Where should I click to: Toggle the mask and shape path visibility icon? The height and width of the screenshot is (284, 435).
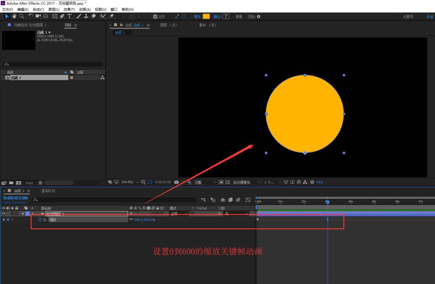[150, 182]
